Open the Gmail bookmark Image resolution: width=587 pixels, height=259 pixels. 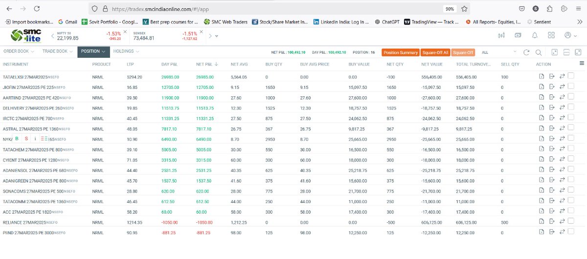tap(68, 22)
